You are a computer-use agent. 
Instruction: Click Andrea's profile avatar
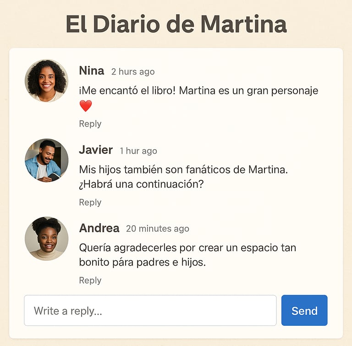(46, 239)
